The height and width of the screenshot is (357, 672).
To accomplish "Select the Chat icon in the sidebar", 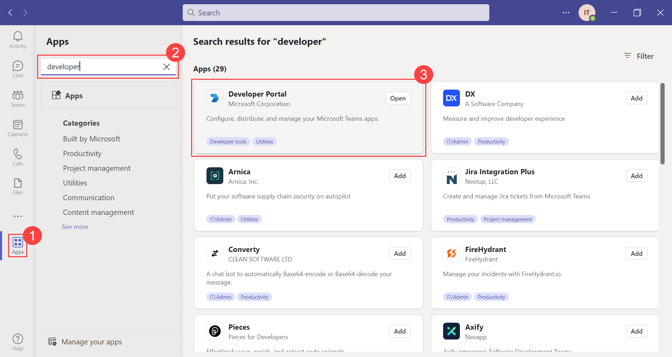I will coord(17,69).
